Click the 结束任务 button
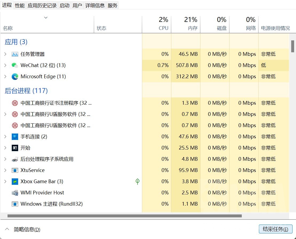This screenshot has width=296, height=239. coord(275,229)
